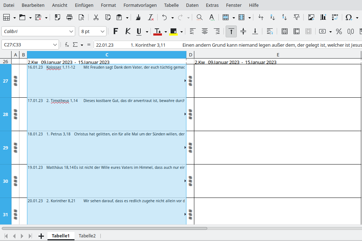
Task: Insert a chart from toolbar
Action: click(x=323, y=17)
